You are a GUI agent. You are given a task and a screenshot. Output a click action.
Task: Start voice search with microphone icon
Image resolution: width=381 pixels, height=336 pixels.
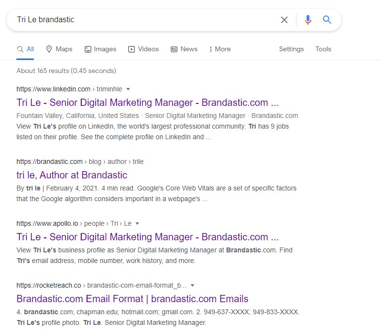click(x=308, y=20)
